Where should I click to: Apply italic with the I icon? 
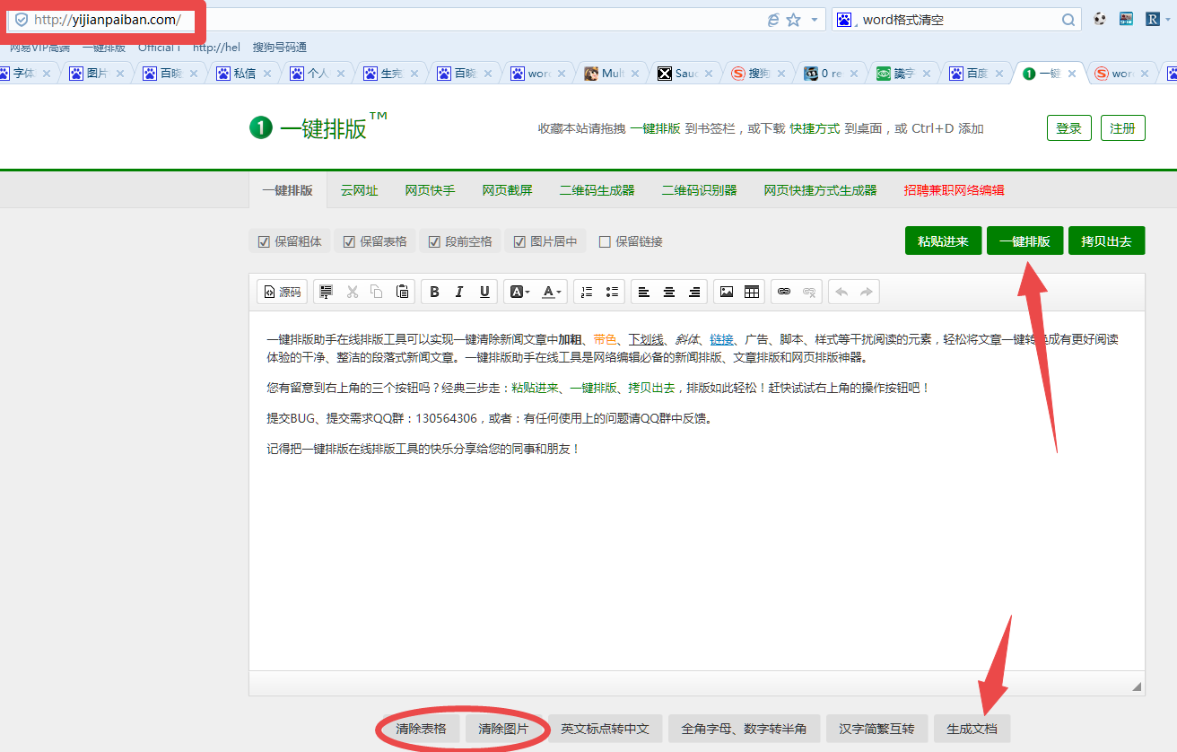pyautogui.click(x=459, y=292)
